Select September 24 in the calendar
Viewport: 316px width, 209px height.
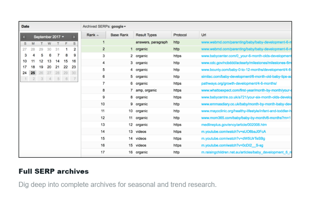point(24,73)
